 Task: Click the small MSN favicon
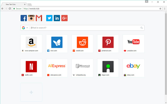[48, 51]
